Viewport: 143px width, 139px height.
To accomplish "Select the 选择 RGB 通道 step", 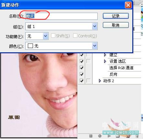I will (121, 68).
